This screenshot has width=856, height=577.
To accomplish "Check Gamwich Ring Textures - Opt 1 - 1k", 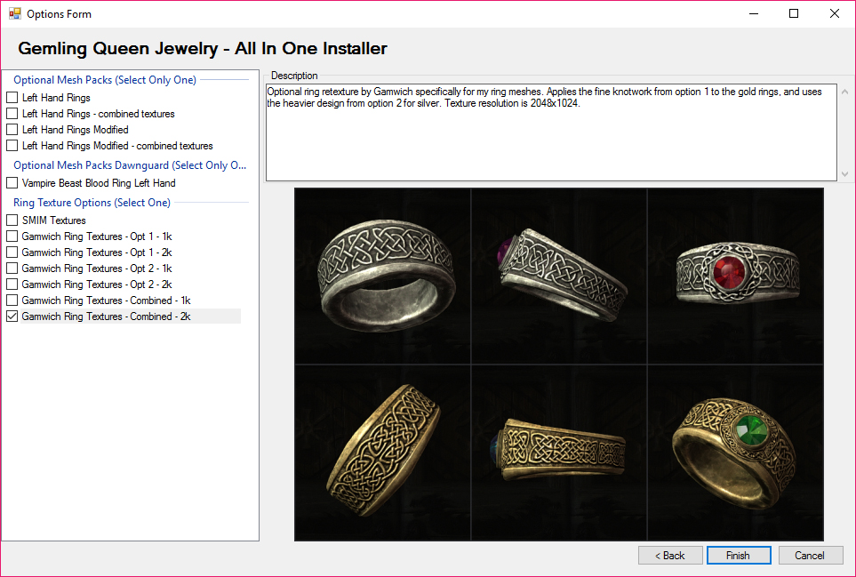I will [12, 236].
